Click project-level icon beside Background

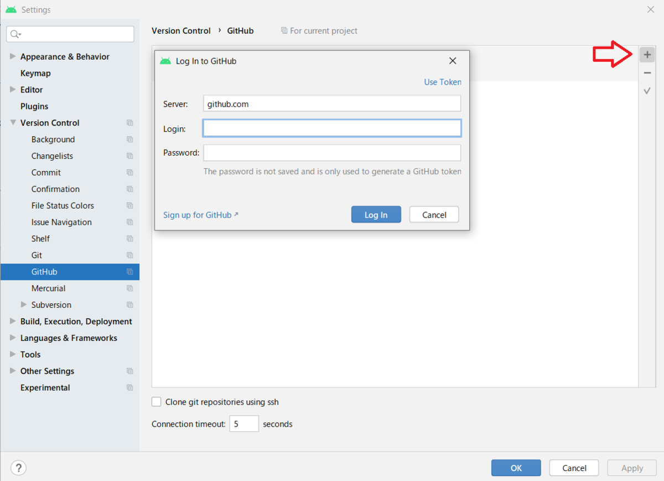coord(130,139)
